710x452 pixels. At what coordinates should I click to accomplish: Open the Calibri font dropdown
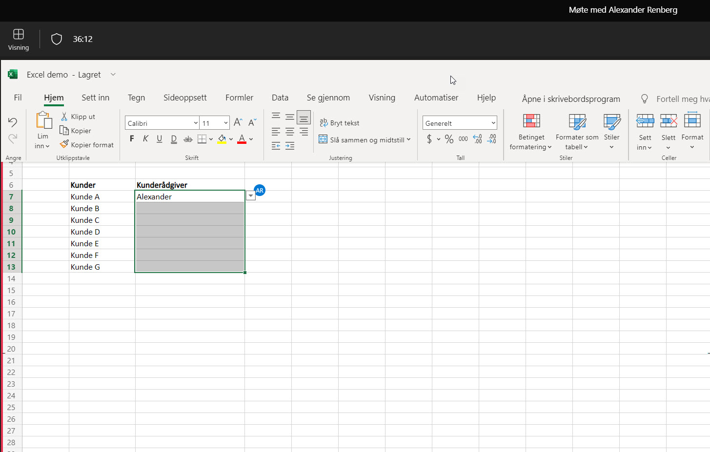tap(195, 122)
